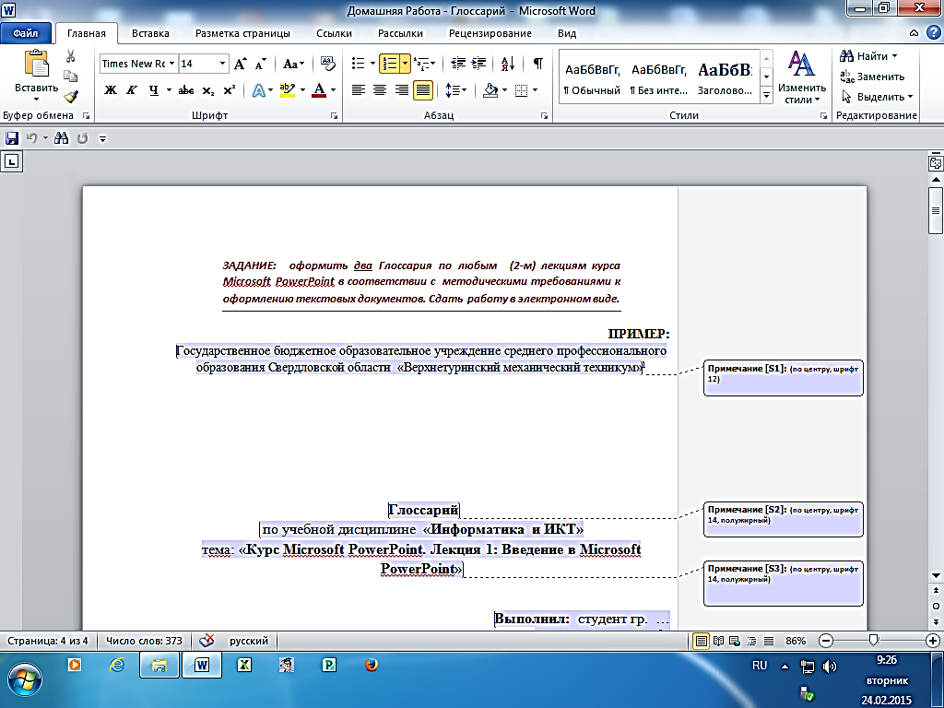944x708 pixels.
Task: Apply red font color button
Action: [x=320, y=90]
